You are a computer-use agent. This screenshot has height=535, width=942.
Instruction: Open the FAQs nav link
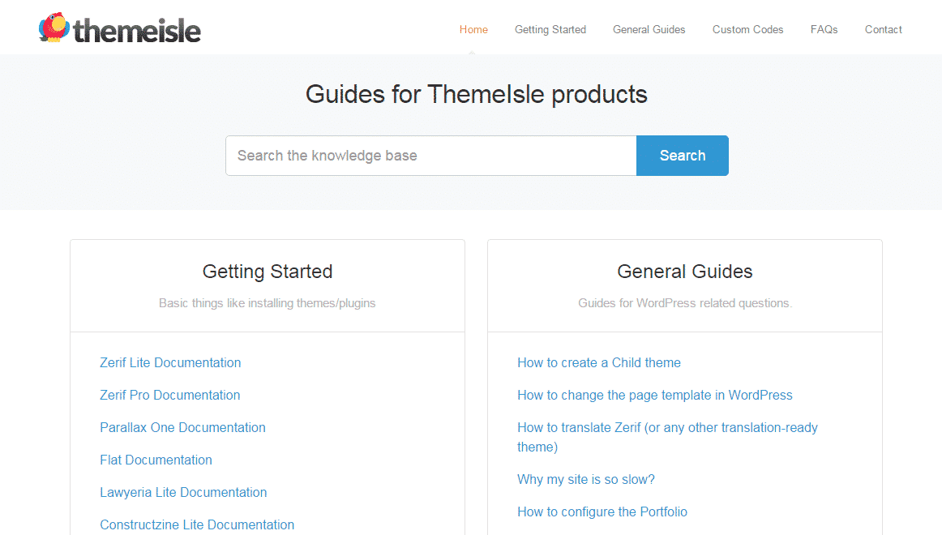824,29
